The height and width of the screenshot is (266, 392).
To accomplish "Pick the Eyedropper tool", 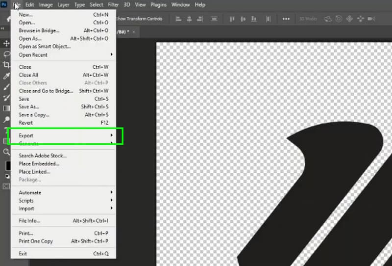I will coord(6,76).
